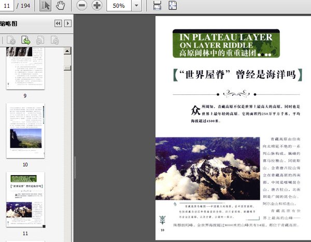Click the insert pages icon in thumbnails panel
The image size is (311, 242).
coord(25,39)
